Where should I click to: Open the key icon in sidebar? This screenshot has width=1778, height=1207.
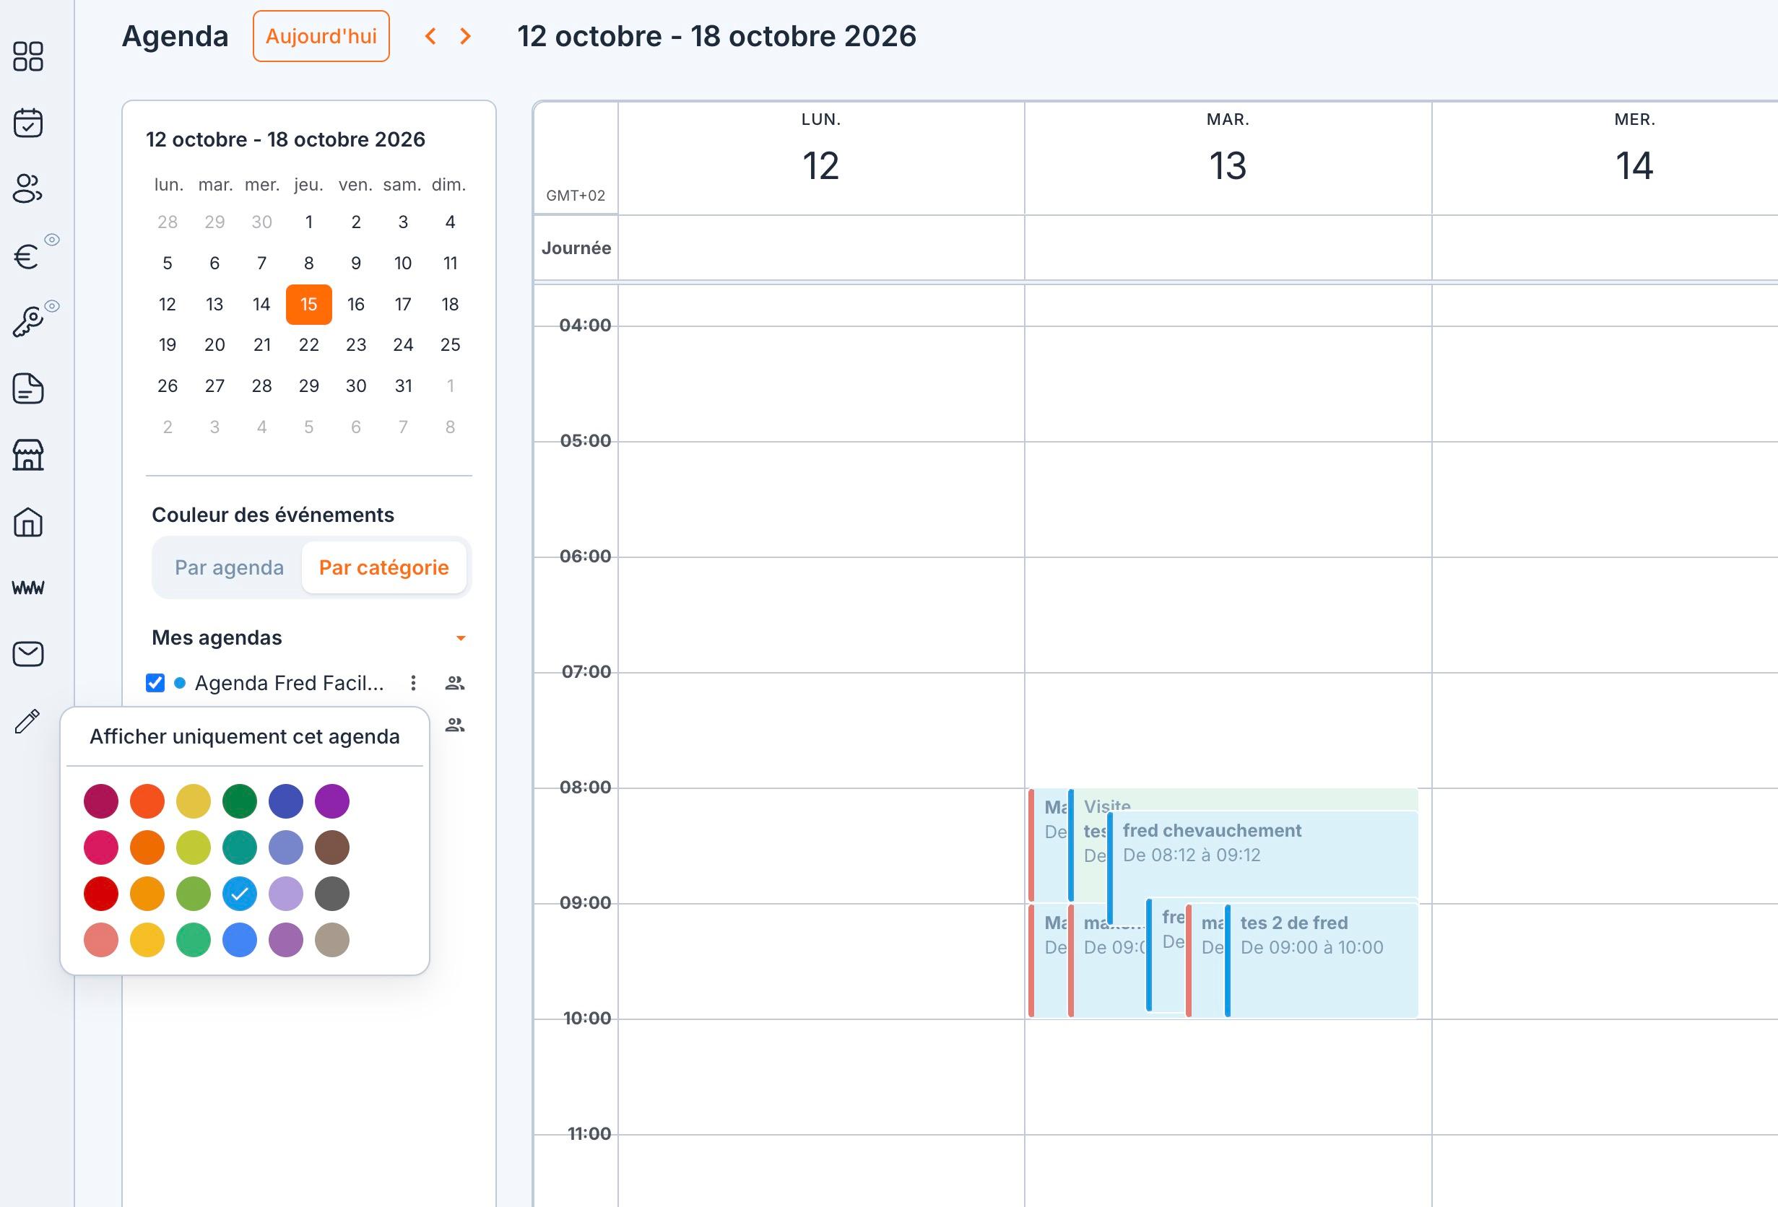pos(27,322)
